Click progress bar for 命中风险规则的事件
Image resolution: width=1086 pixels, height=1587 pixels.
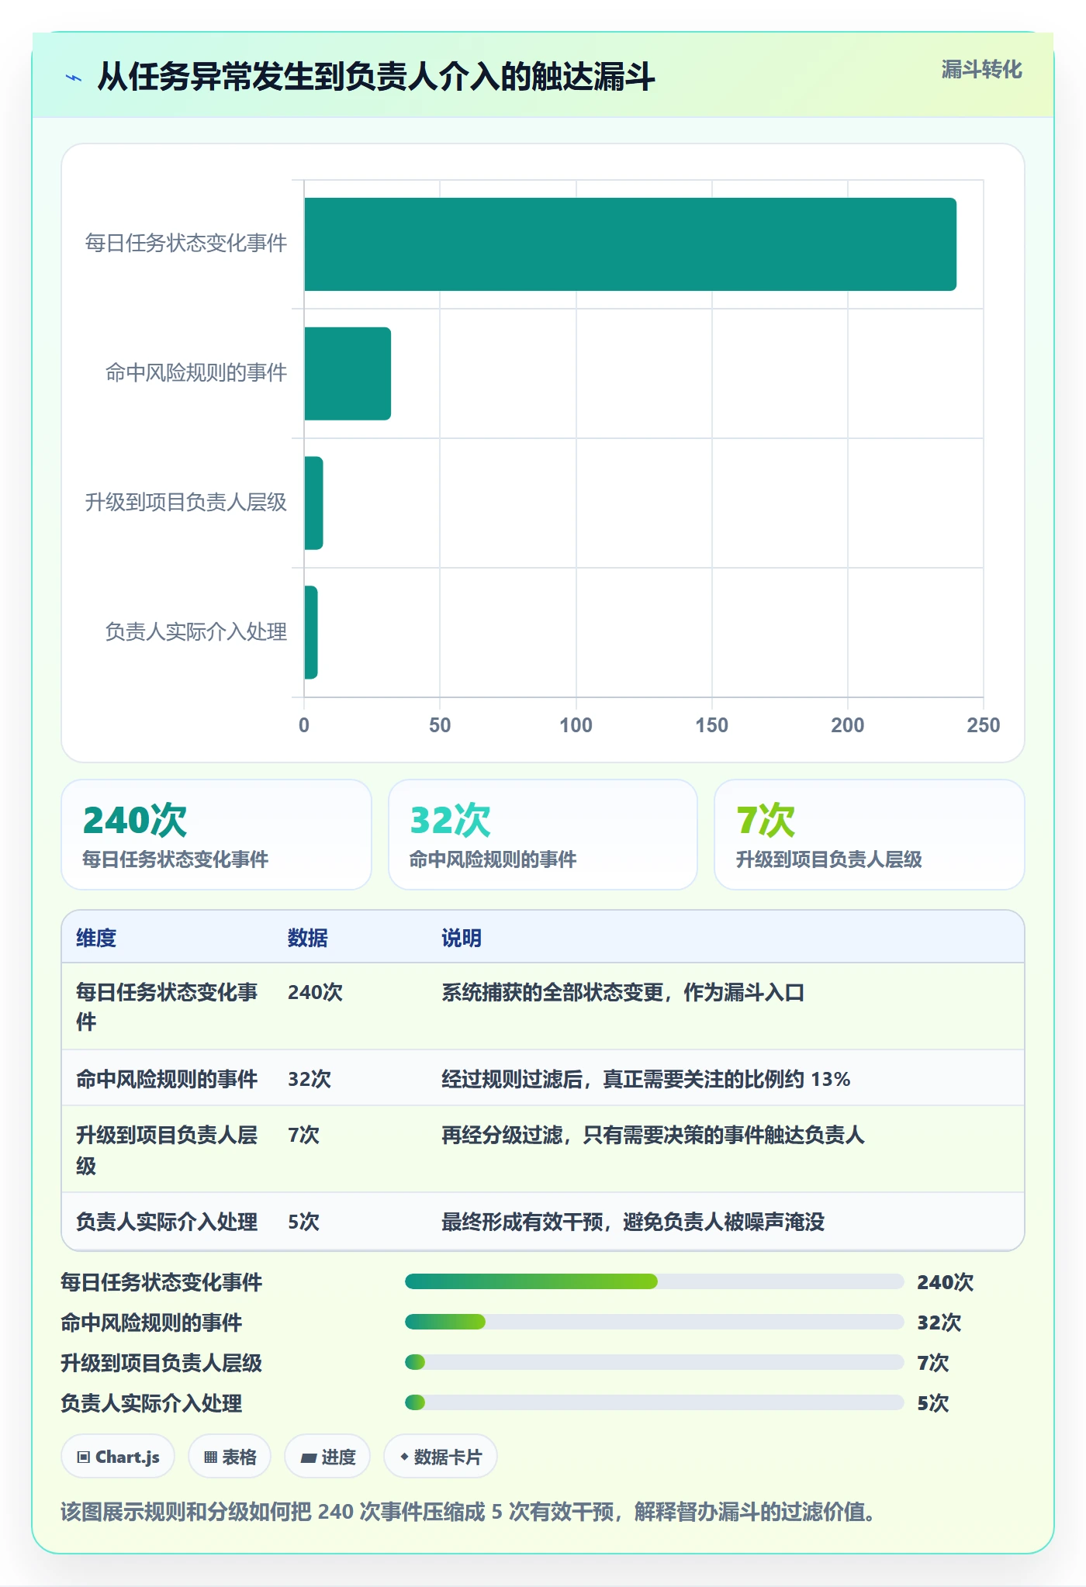click(654, 1322)
